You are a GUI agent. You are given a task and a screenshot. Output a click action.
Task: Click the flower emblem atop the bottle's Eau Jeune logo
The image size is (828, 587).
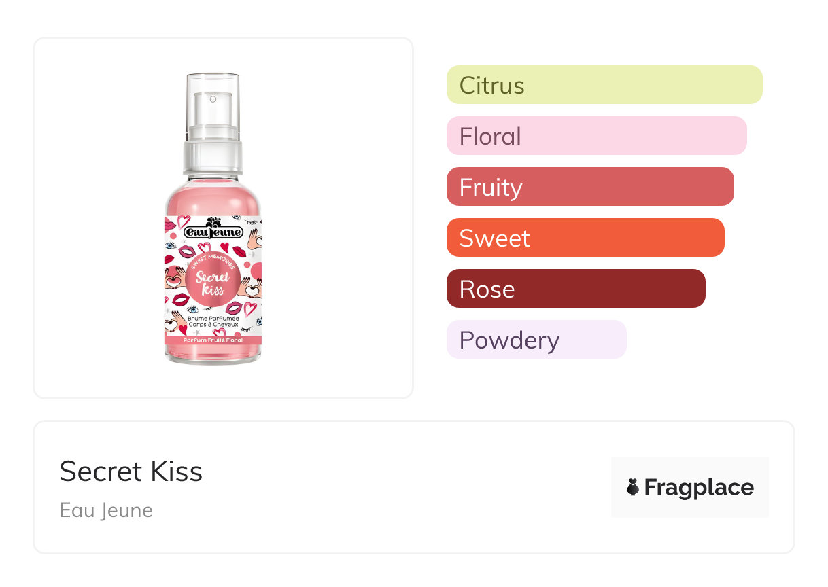pyautogui.click(x=213, y=221)
